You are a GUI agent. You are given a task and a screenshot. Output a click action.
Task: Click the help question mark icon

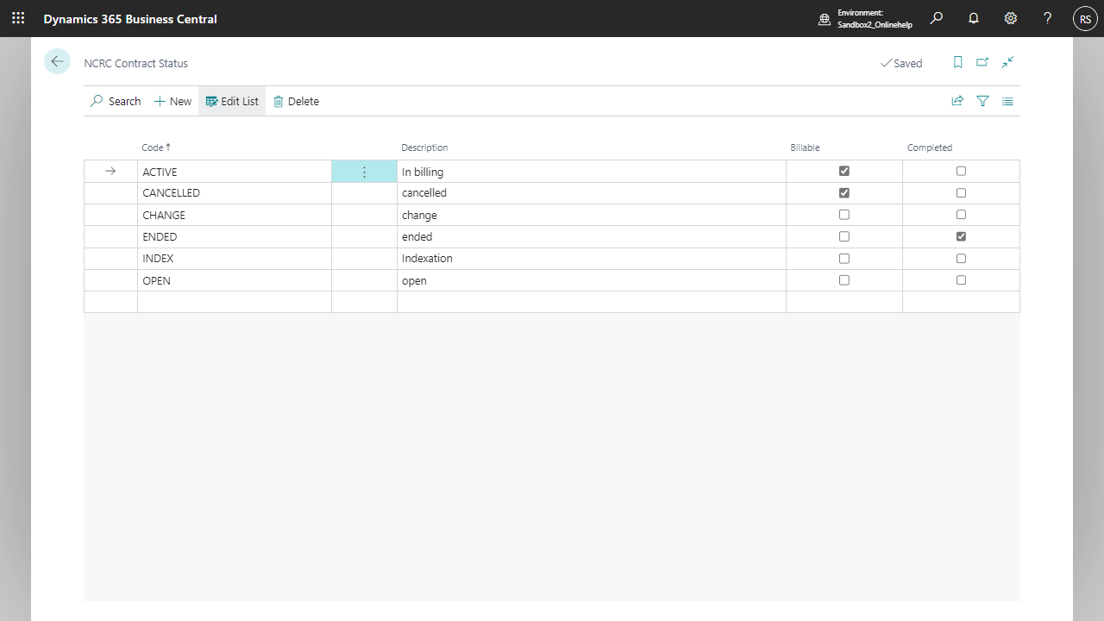pos(1048,18)
